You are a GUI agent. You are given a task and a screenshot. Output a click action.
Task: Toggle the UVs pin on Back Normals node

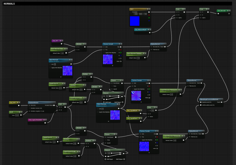(x=50, y=64)
